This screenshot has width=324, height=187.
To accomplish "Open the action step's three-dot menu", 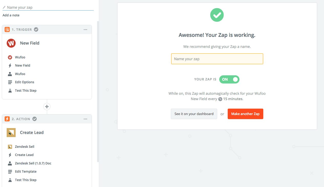I will (x=86, y=119).
